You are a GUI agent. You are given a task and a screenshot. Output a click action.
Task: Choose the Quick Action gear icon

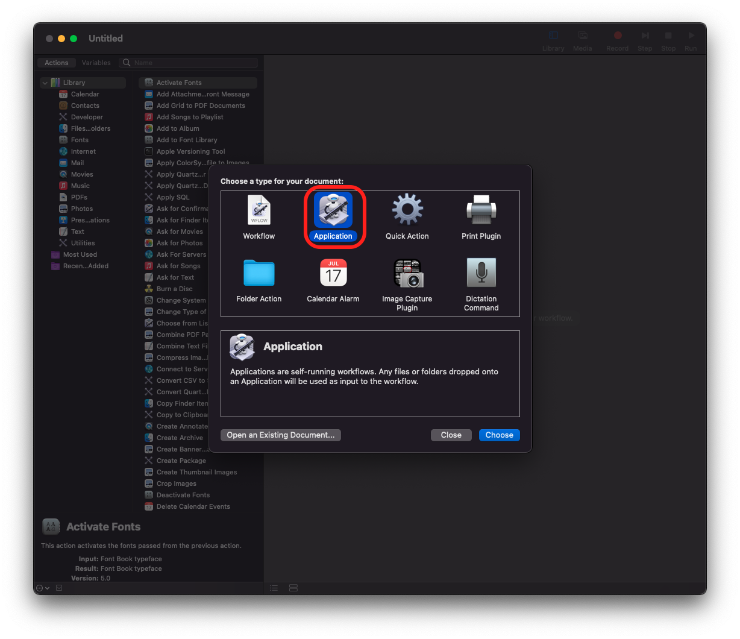[407, 209]
